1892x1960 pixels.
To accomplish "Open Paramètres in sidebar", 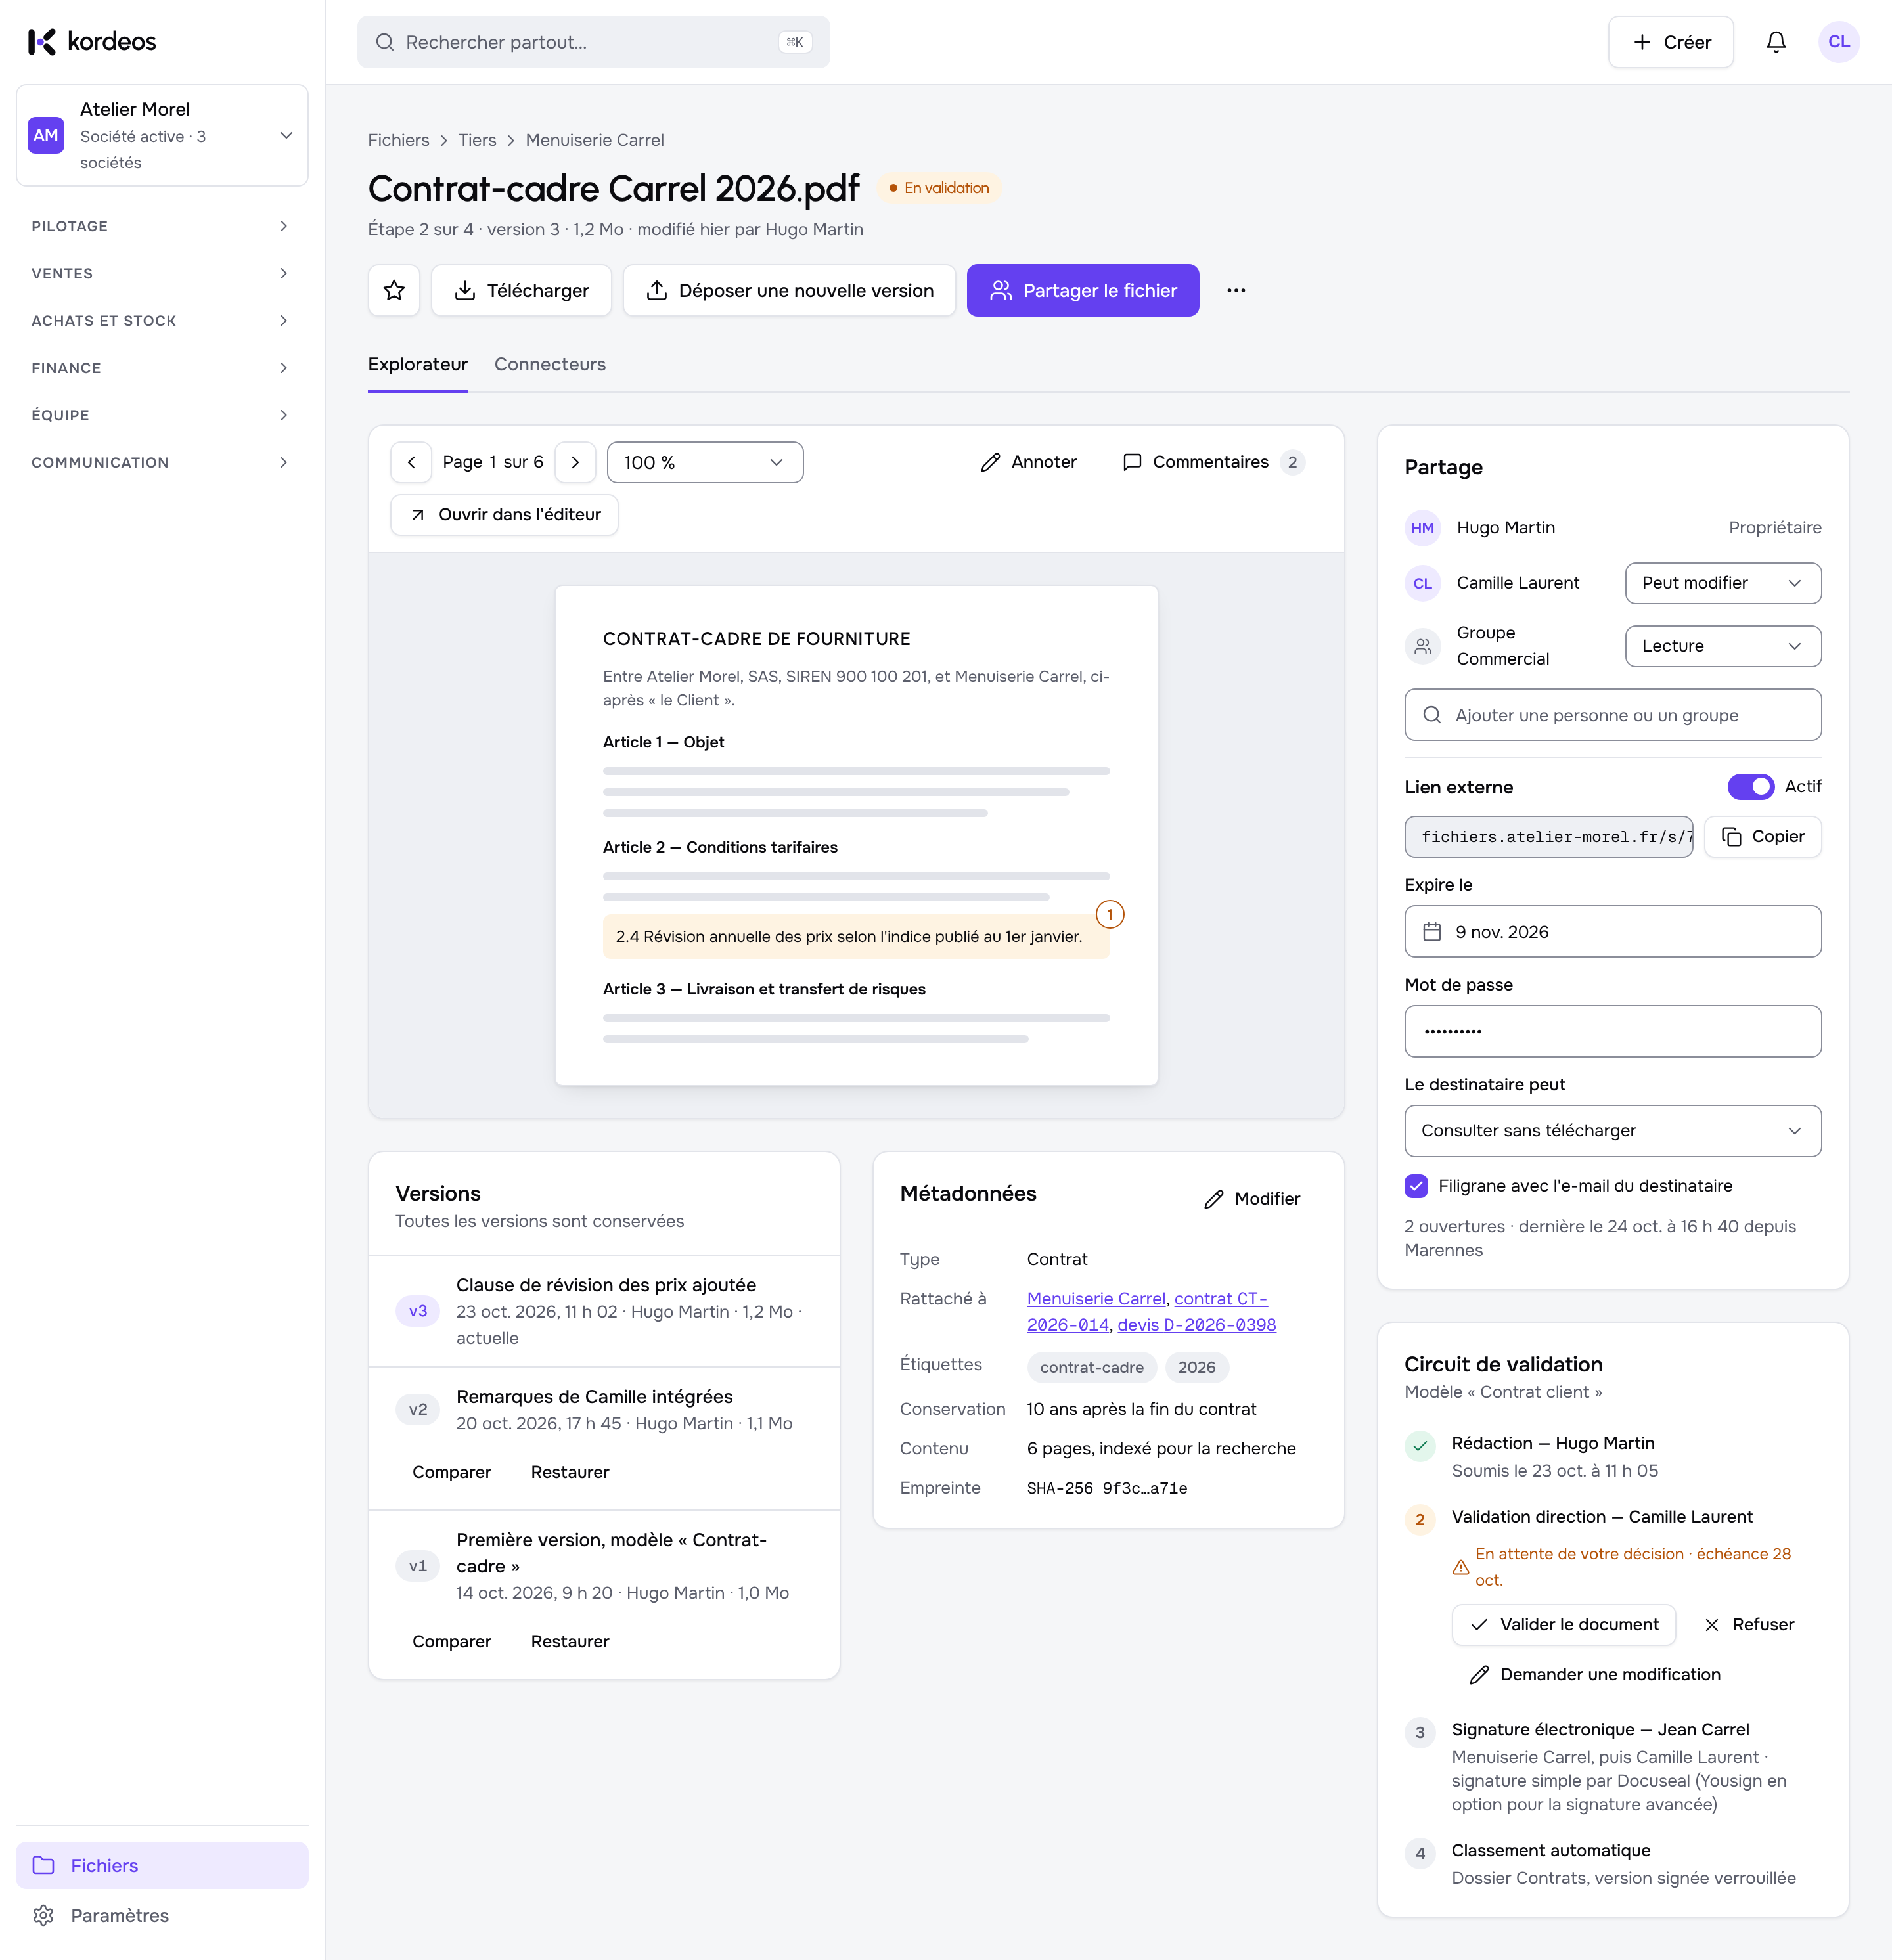I will click(x=162, y=1915).
